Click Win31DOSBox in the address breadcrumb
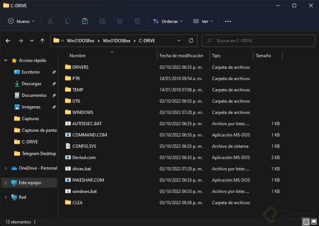 116,41
